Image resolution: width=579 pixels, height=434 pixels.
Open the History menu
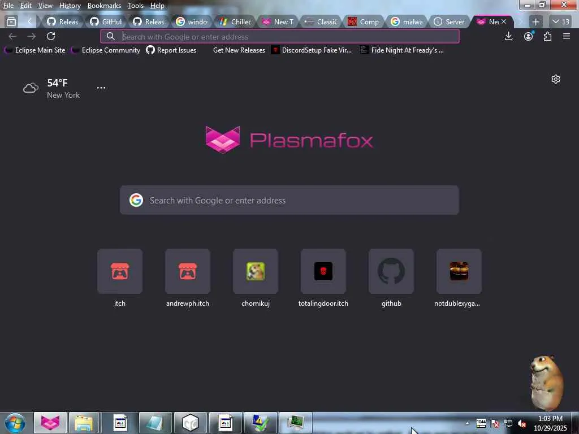click(70, 6)
